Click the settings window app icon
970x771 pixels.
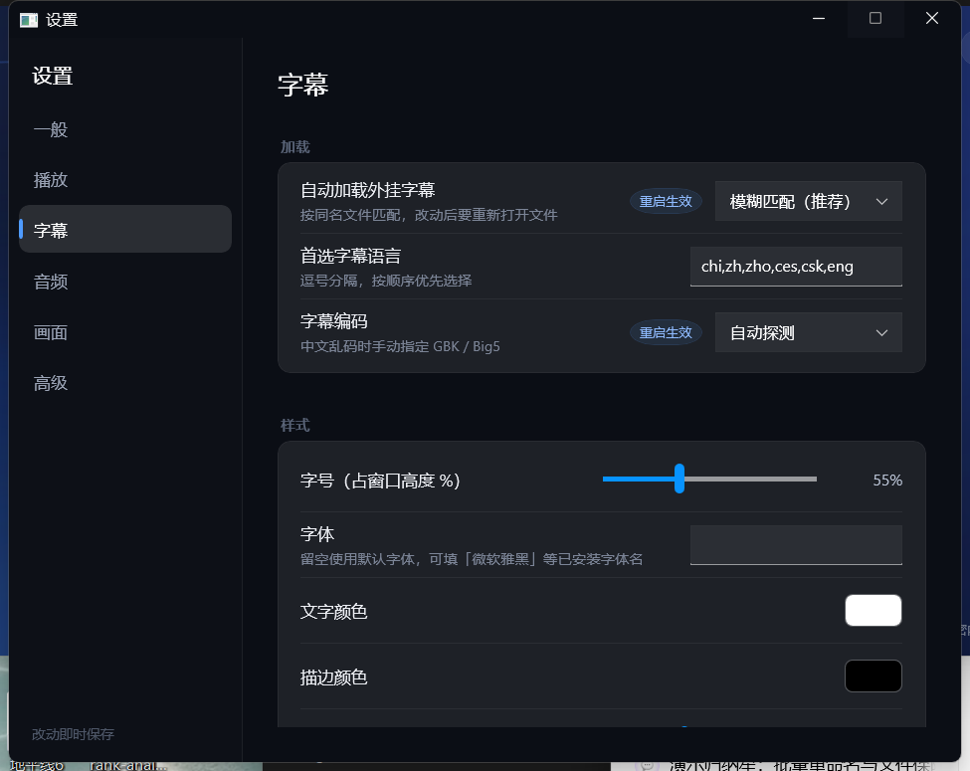pos(29,21)
